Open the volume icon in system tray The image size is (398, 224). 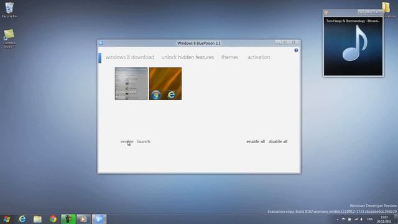(x=362, y=219)
